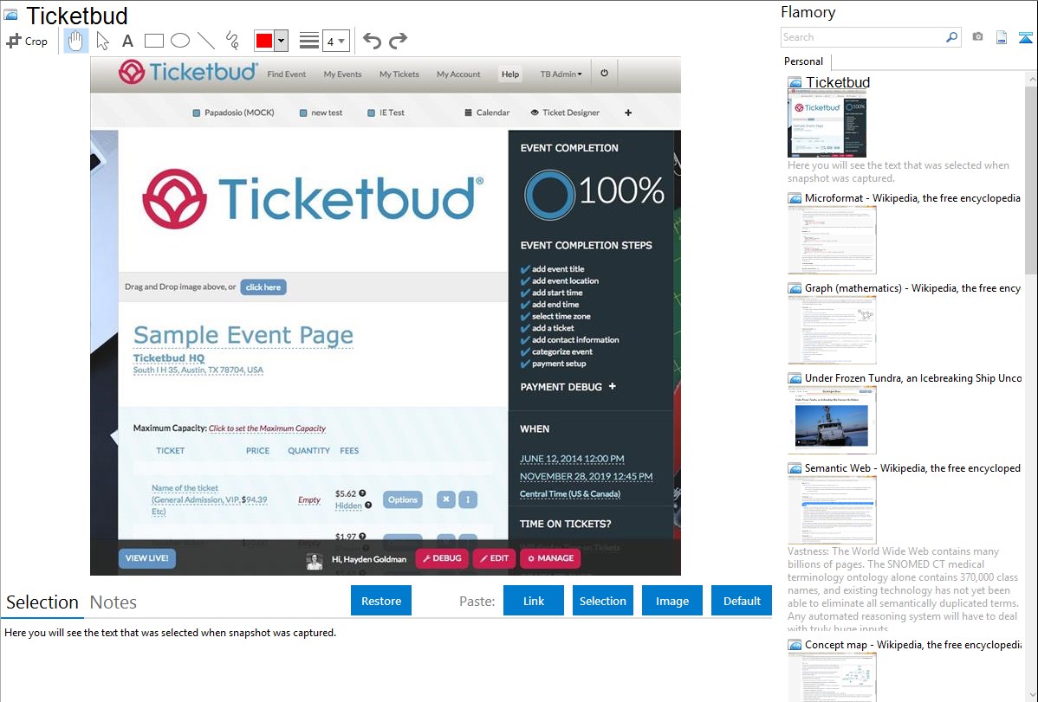Viewport: 1038px width, 702px height.
Task: Select the Crop tool
Action: click(x=27, y=41)
